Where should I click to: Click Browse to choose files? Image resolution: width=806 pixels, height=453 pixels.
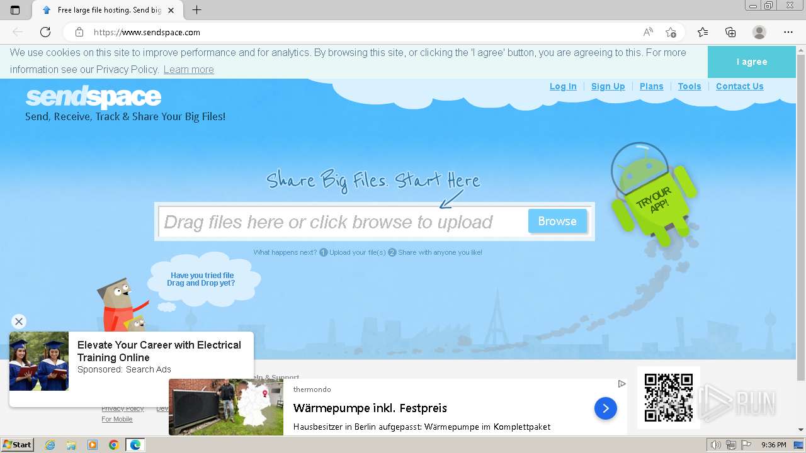[x=557, y=221]
